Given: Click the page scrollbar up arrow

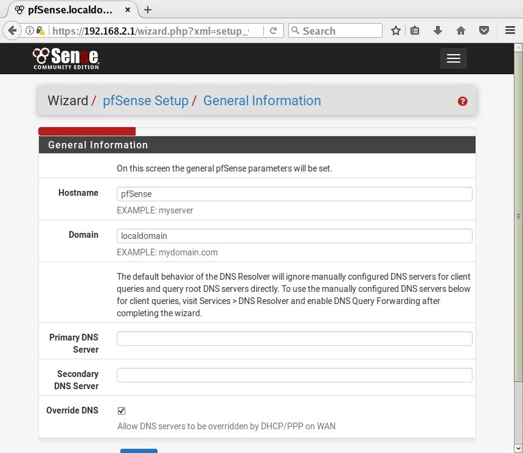Looking at the screenshot, I should (518, 47).
